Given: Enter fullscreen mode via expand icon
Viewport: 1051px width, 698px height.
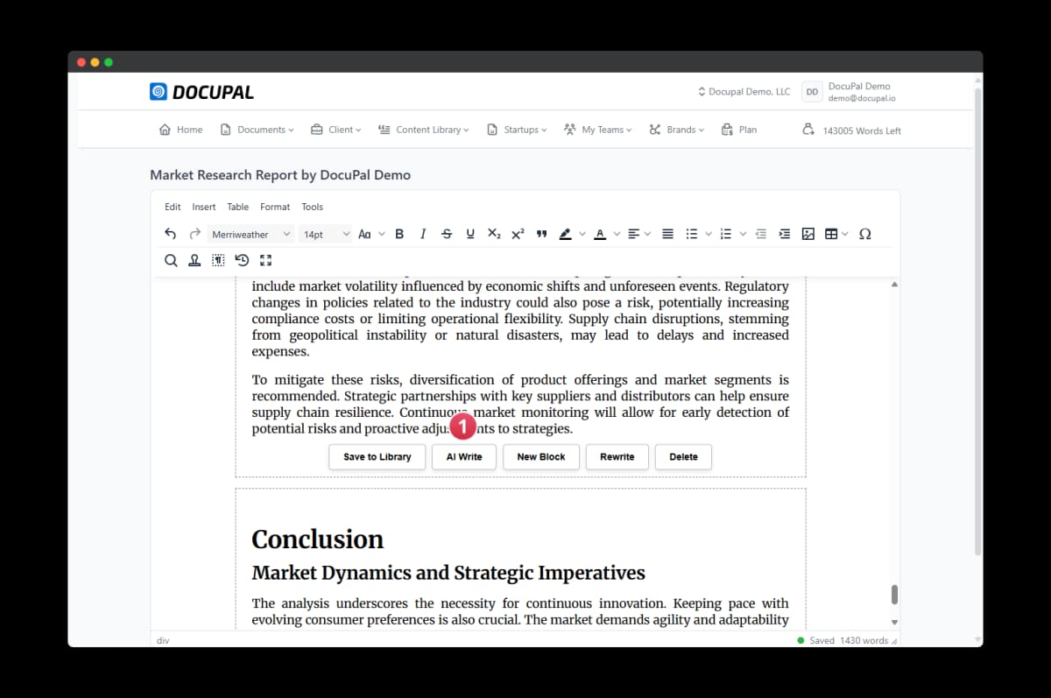Looking at the screenshot, I should click(266, 260).
